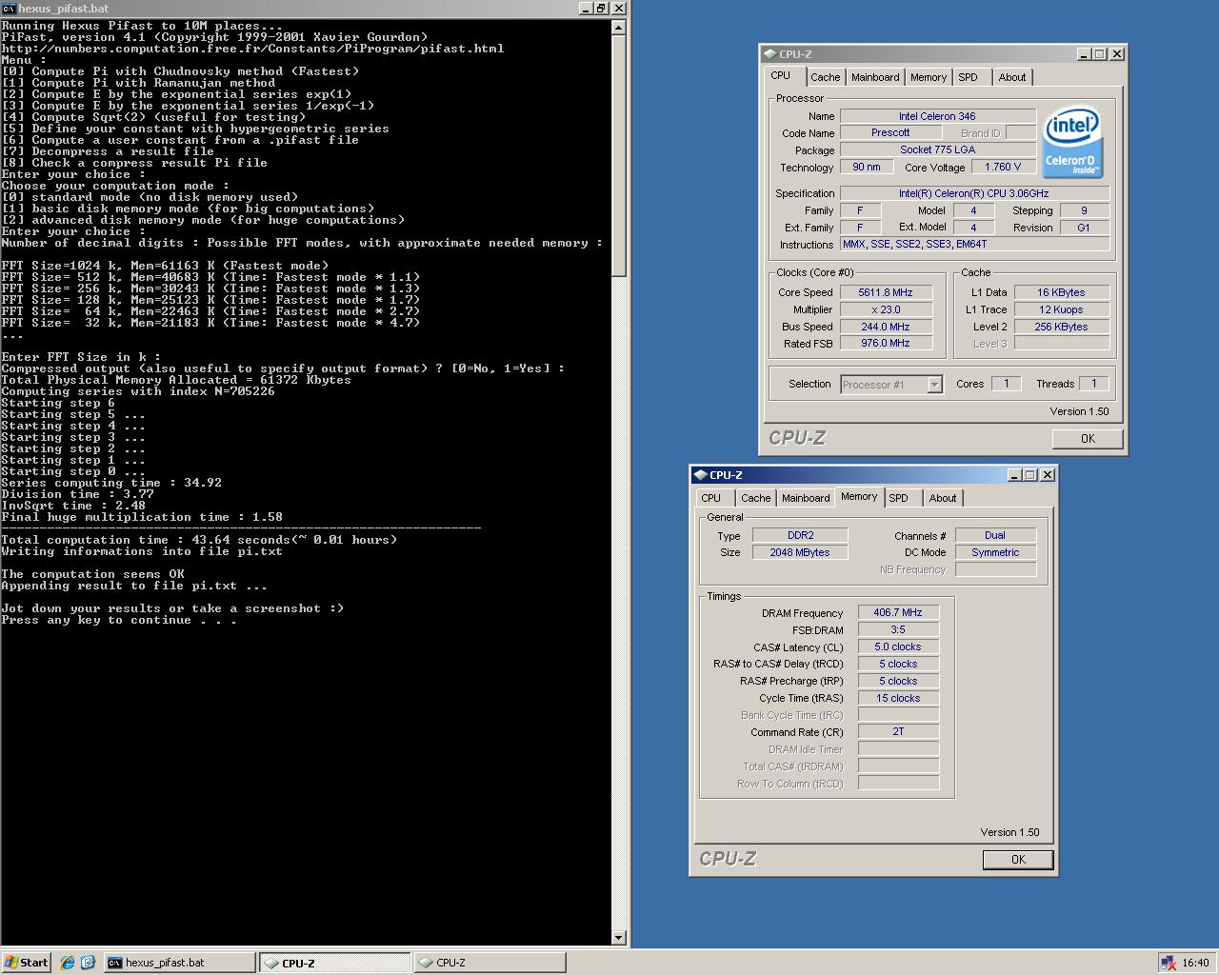Open the Memory tab in upper CPU-Z
The width and height of the screenshot is (1219, 975).
point(929,77)
